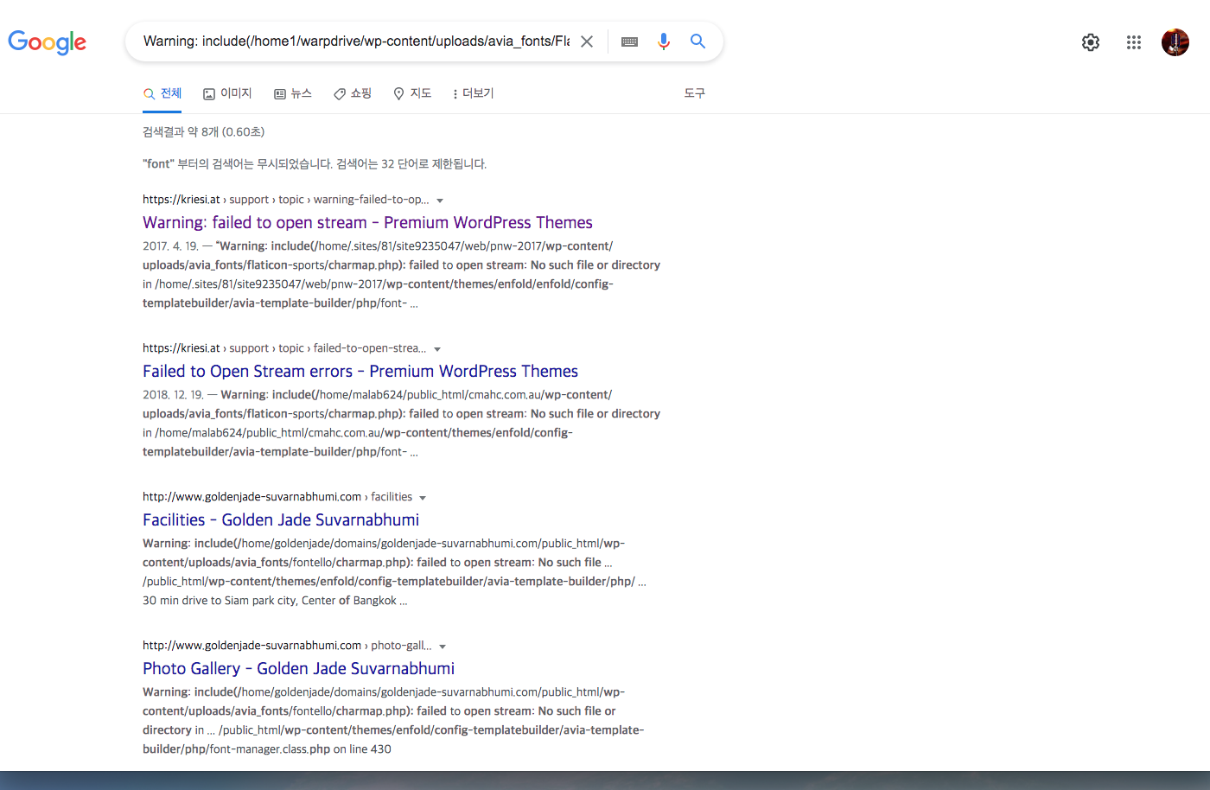Select the 전체 (All) tab
Image resolution: width=1210 pixels, height=790 pixels.
[x=162, y=93]
